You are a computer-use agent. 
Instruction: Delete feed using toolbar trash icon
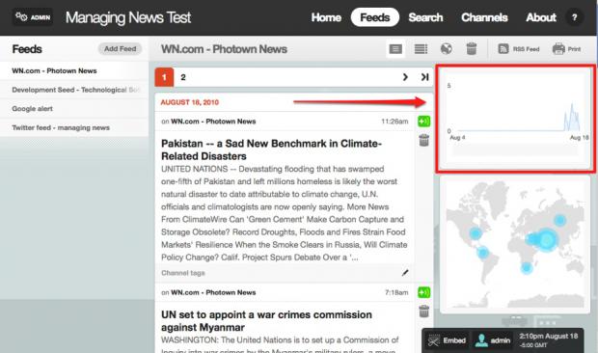tap(472, 49)
